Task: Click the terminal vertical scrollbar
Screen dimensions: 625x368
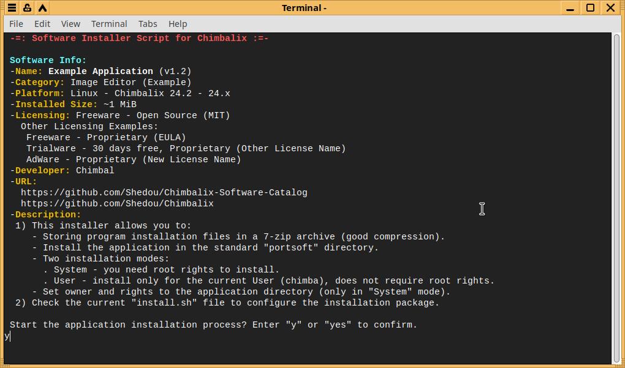Action: click(x=616, y=196)
